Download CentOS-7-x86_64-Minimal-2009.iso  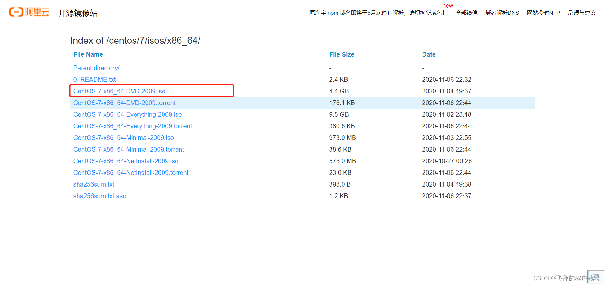124,138
